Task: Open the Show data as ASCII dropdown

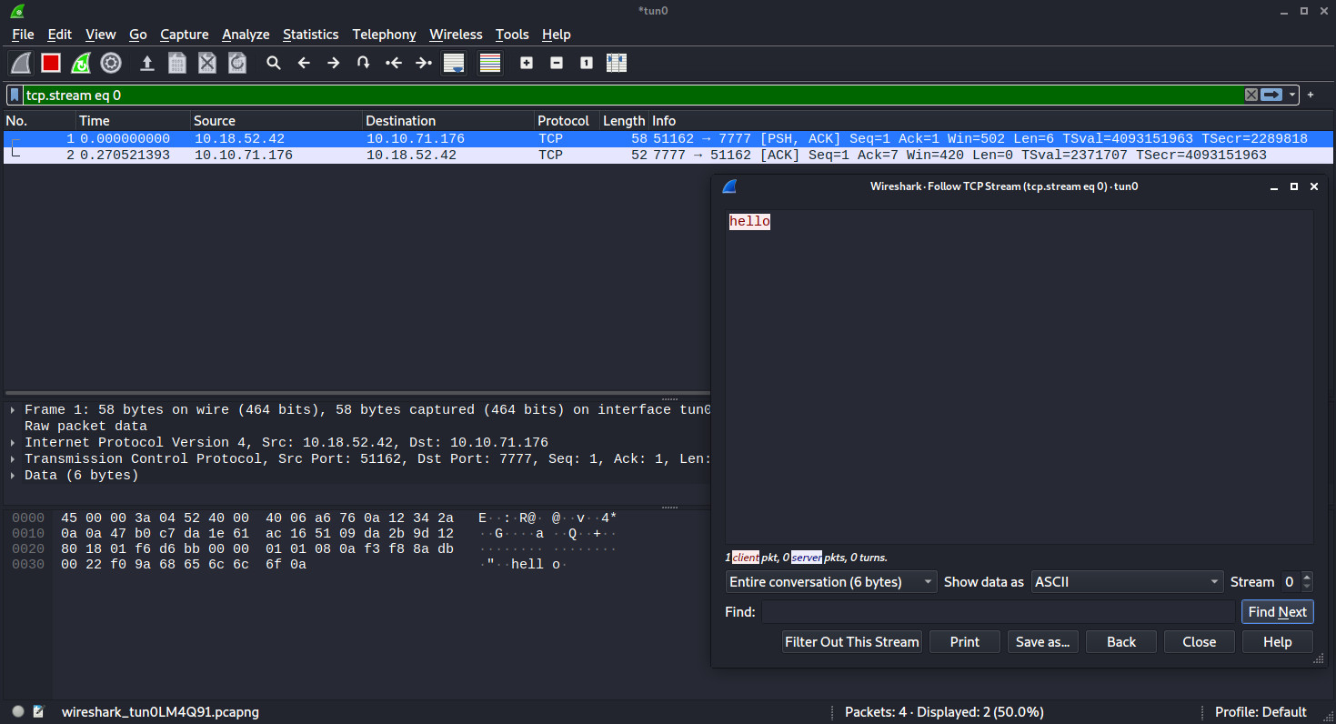Action: click(1128, 582)
